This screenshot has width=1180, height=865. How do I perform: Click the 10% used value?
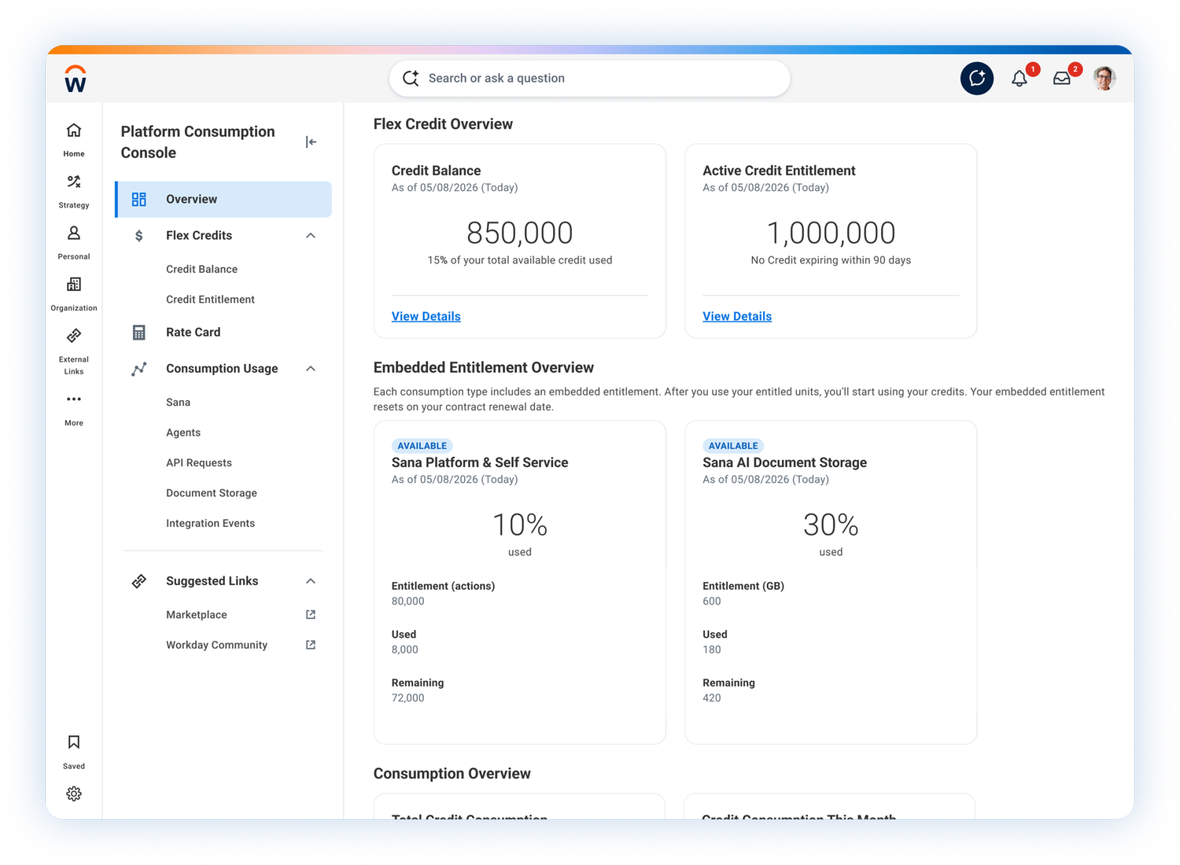pyautogui.click(x=520, y=525)
